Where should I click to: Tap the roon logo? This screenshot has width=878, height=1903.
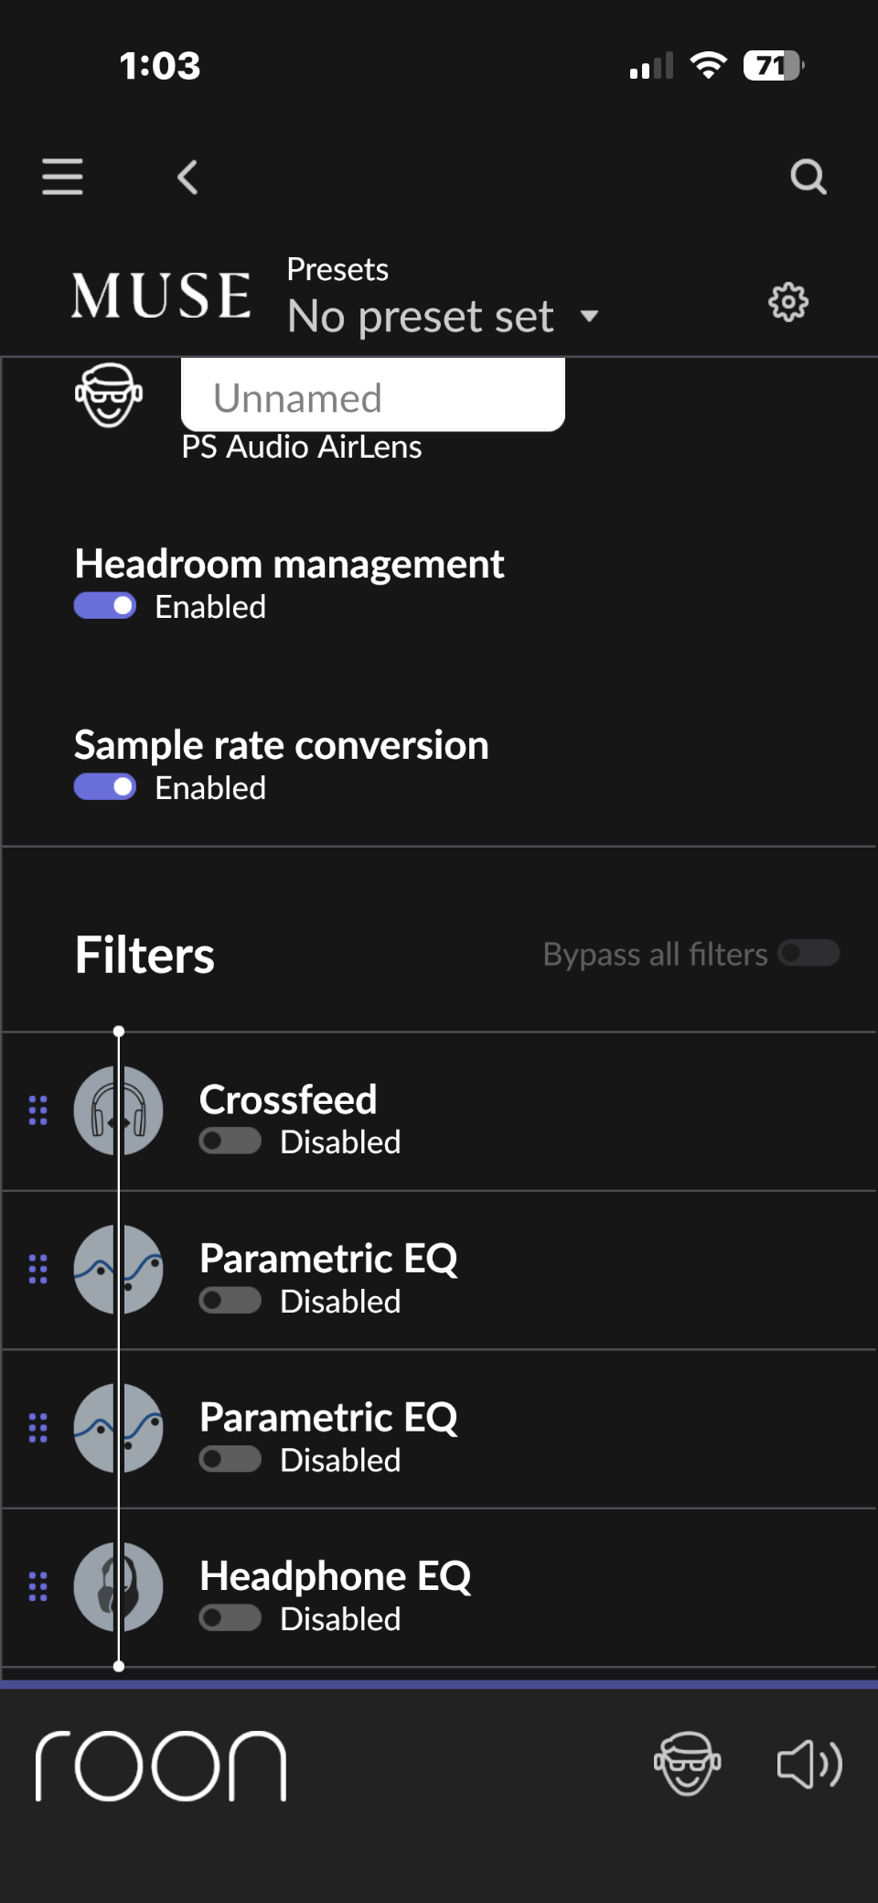[x=161, y=1766]
